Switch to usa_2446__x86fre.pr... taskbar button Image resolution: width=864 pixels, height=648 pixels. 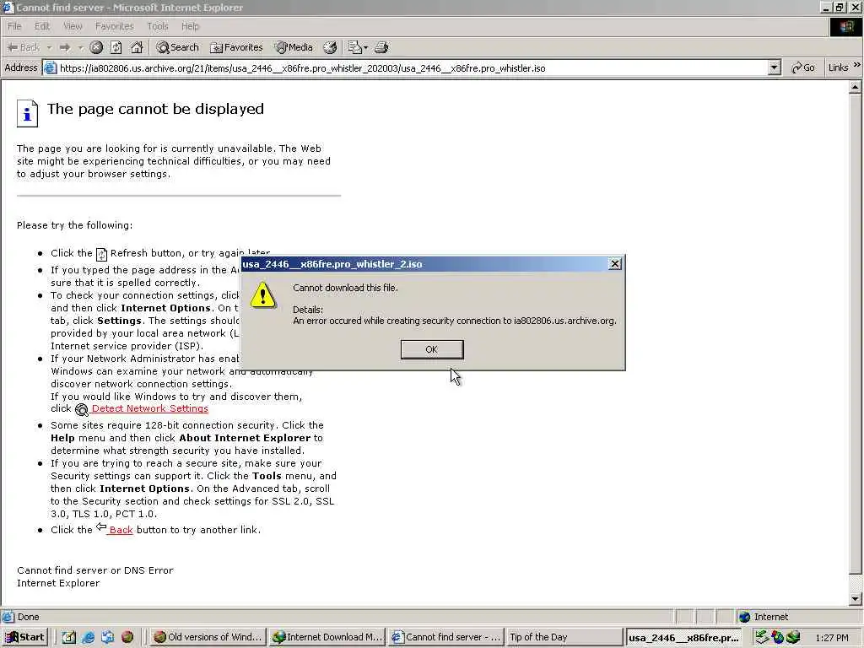click(683, 637)
